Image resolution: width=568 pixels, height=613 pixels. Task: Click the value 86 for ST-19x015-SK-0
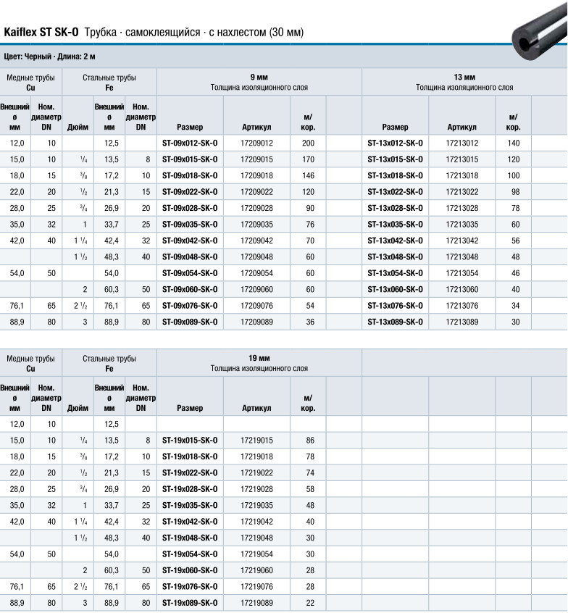(310, 441)
